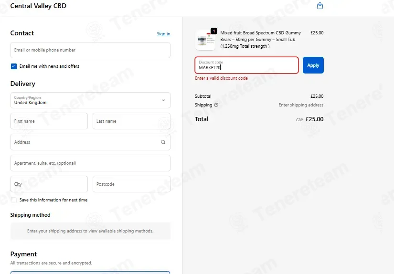Click the quantity badge on product image

(214, 31)
